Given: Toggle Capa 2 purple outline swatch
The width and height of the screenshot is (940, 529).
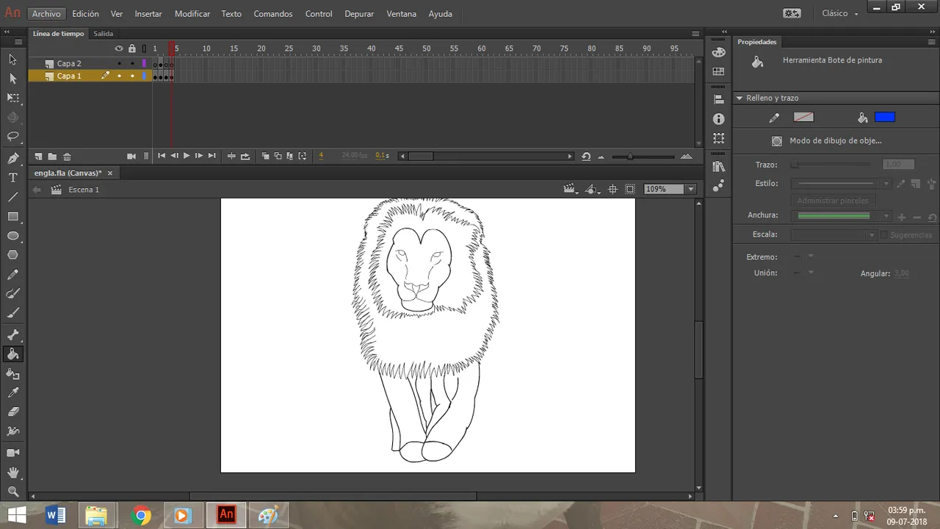Looking at the screenshot, I should (x=144, y=64).
